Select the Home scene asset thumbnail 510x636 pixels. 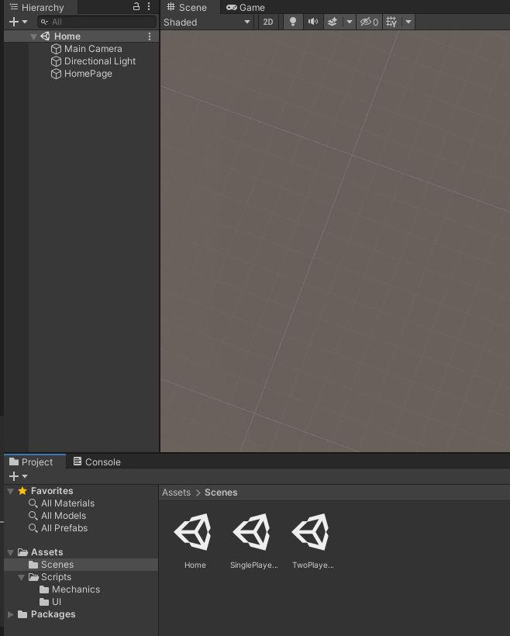[x=195, y=534]
